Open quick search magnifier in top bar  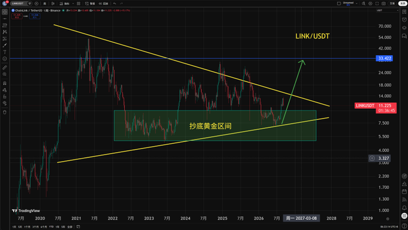click(364, 4)
